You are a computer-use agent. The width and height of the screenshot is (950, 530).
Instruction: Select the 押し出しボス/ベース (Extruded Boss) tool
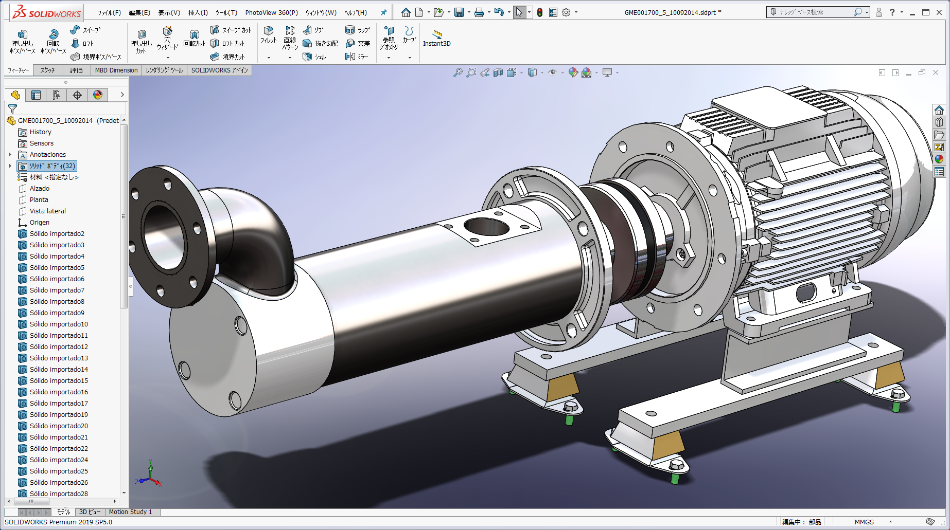point(23,40)
